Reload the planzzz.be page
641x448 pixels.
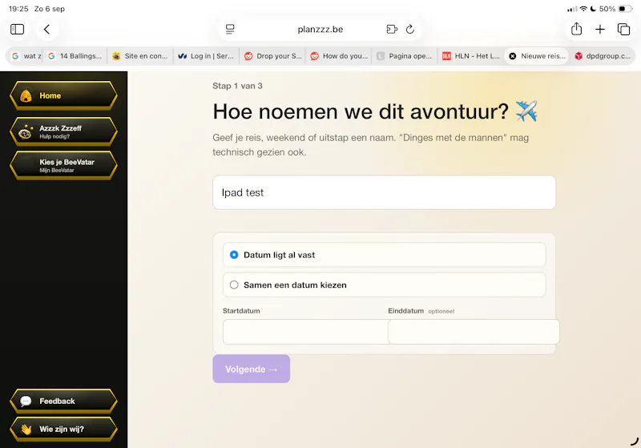[410, 29]
